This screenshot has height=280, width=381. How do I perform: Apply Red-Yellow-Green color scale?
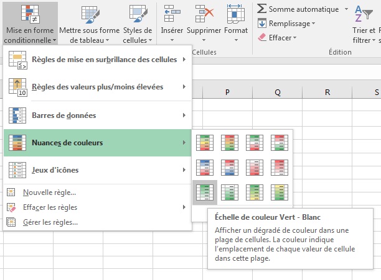click(x=230, y=143)
